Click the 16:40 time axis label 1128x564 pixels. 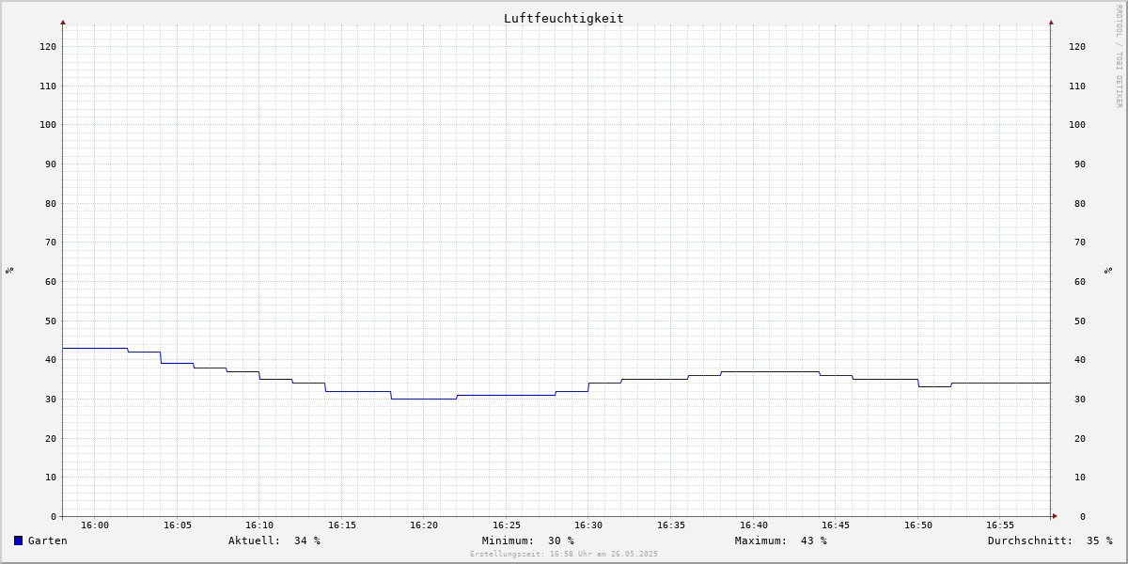(754, 525)
